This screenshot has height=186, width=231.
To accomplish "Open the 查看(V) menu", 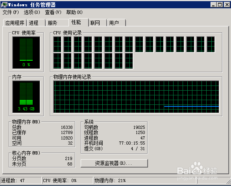I will 53,12.
